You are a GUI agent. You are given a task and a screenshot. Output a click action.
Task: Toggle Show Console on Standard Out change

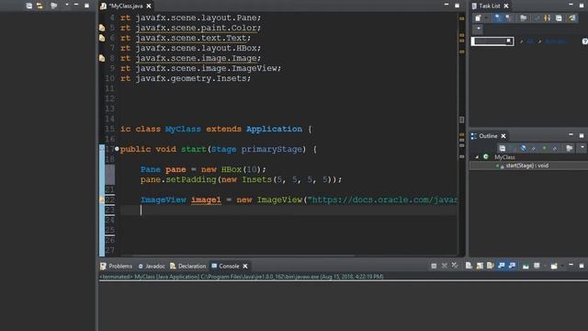502,266
